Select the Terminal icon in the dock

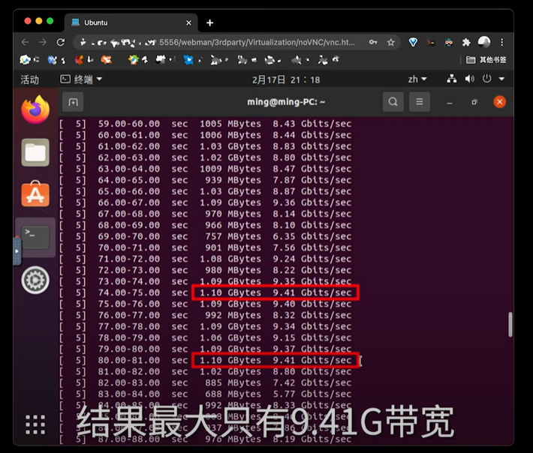pyautogui.click(x=35, y=237)
